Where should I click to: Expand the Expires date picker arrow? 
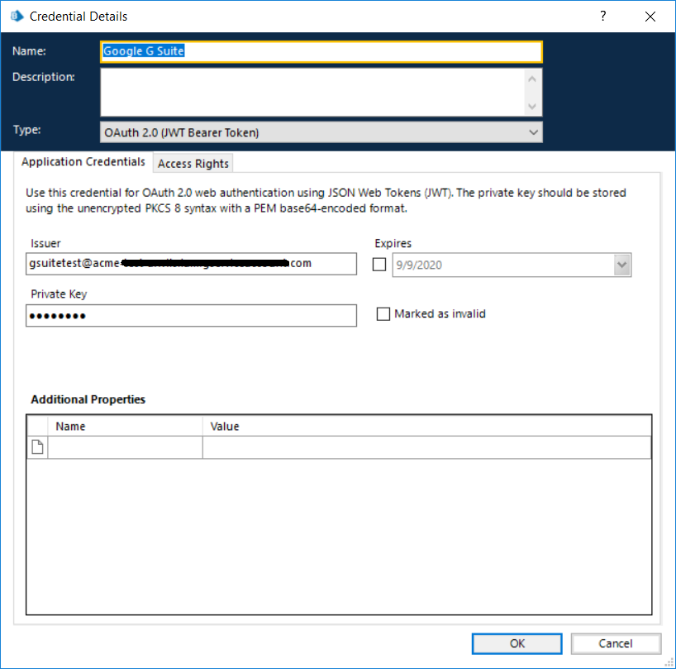(x=622, y=265)
